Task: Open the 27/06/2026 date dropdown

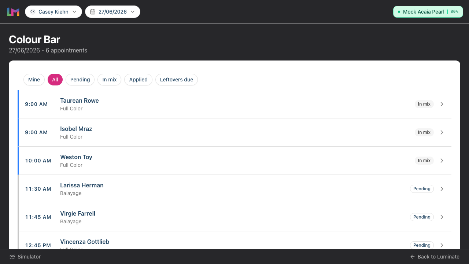Action: pyautogui.click(x=112, y=12)
